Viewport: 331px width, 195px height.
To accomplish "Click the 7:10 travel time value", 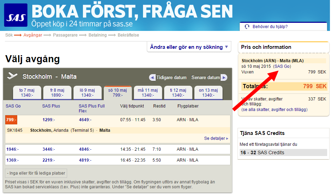I will pyautogui.click(x=157, y=149).
